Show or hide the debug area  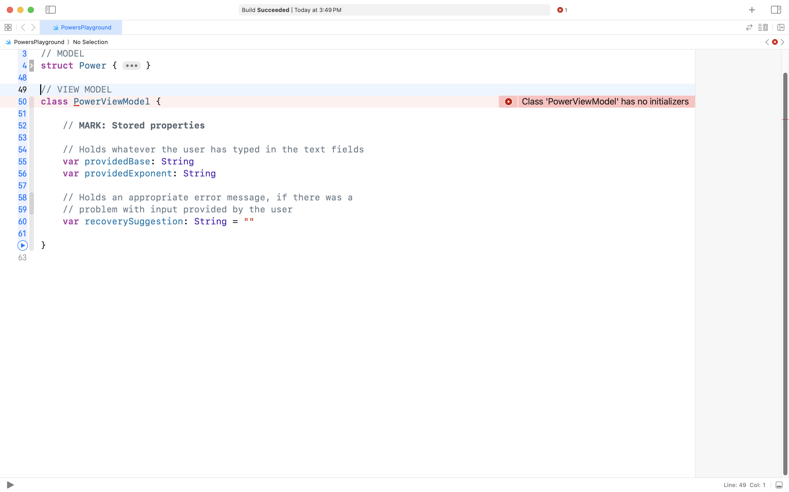779,485
